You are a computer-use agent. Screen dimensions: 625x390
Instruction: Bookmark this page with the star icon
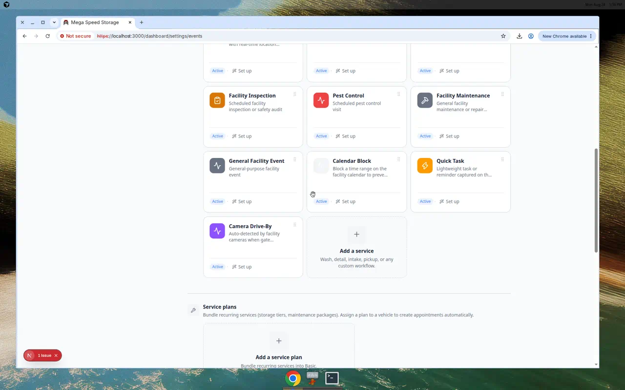503,36
